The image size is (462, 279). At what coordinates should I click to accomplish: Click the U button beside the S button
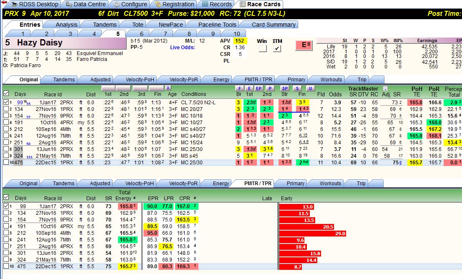pos(310,88)
